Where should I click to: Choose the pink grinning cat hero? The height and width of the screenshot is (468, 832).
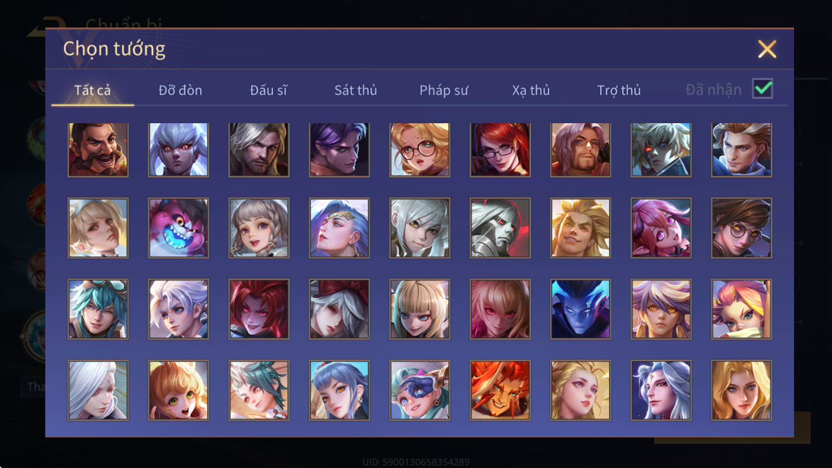pos(178,228)
